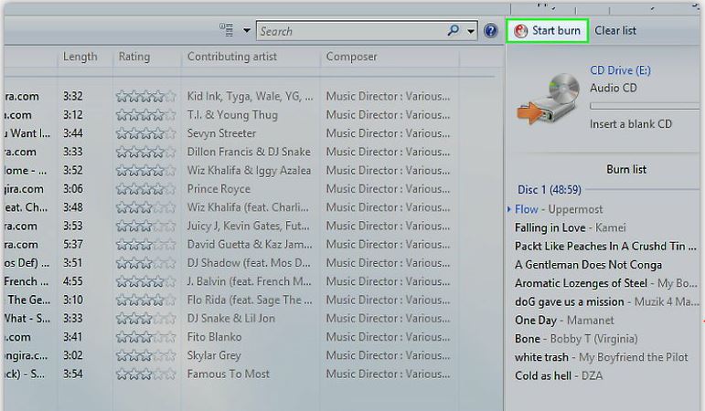Click the disc space progress bar
Viewport: 705px width, 411px height.
[644, 106]
